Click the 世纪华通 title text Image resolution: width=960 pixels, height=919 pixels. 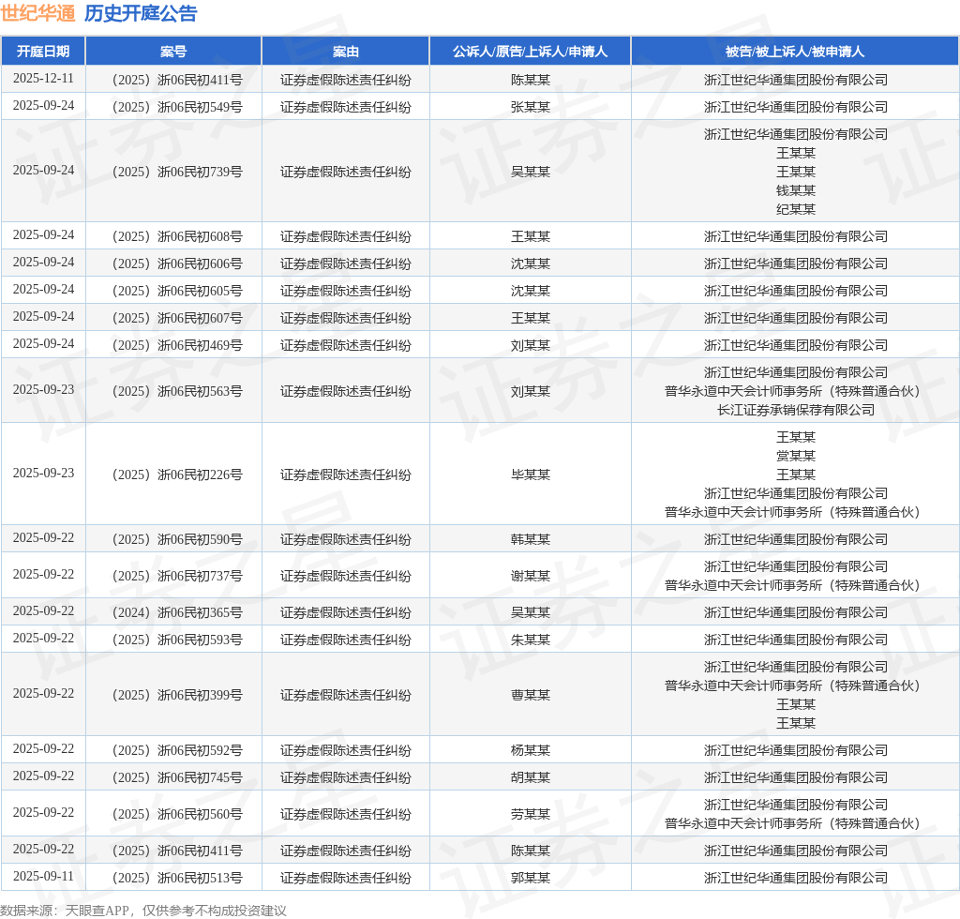37,13
